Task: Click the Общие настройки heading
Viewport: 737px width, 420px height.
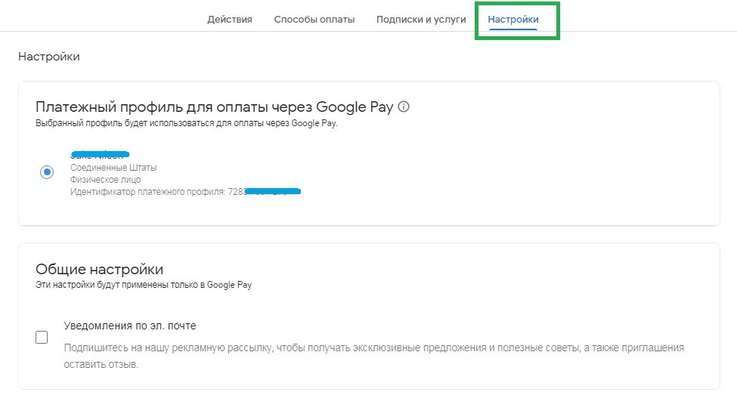Action: (99, 270)
